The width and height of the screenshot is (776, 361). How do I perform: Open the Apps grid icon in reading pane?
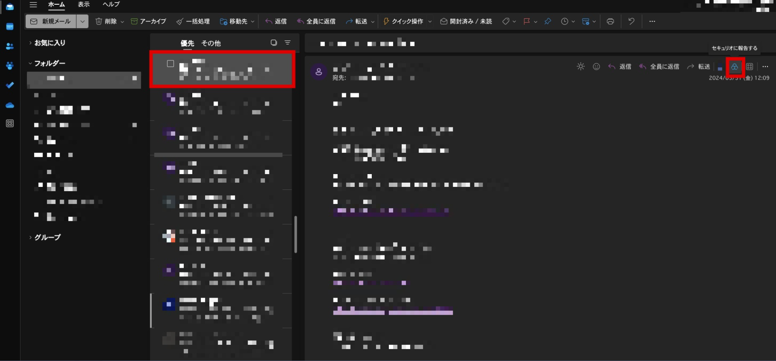(x=750, y=66)
